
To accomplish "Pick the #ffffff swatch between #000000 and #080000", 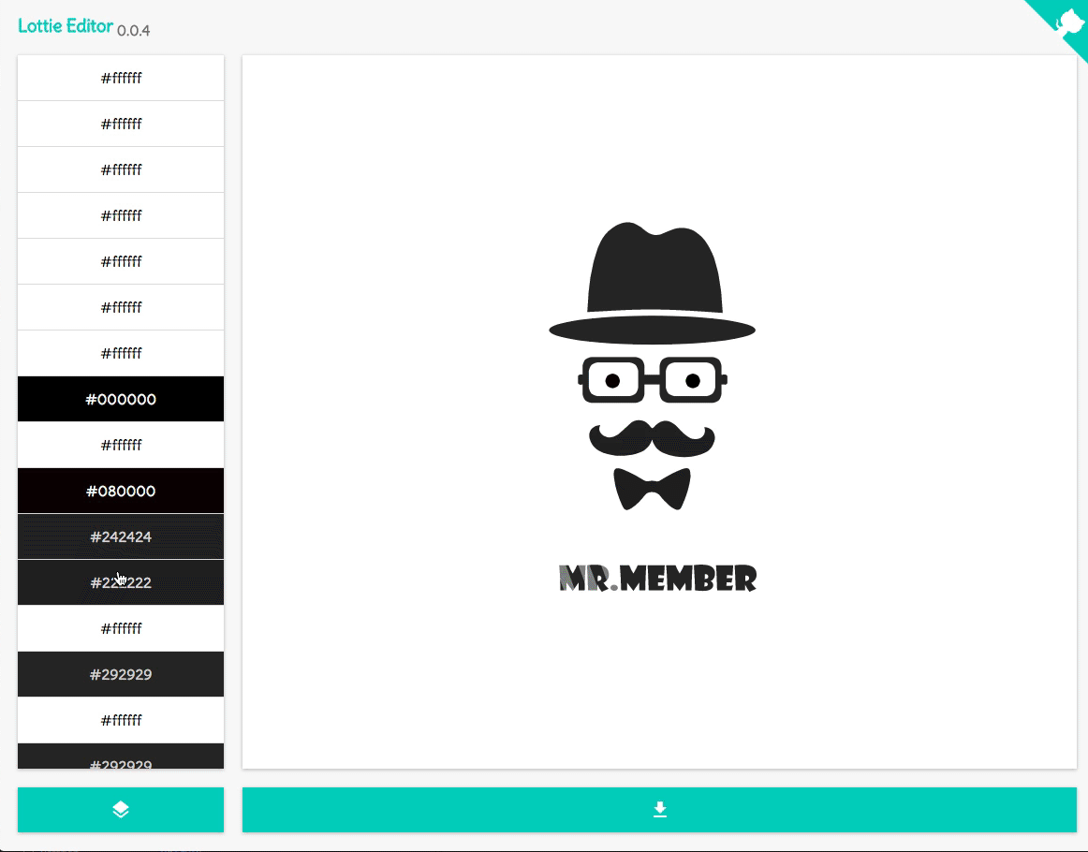I will (x=121, y=446).
